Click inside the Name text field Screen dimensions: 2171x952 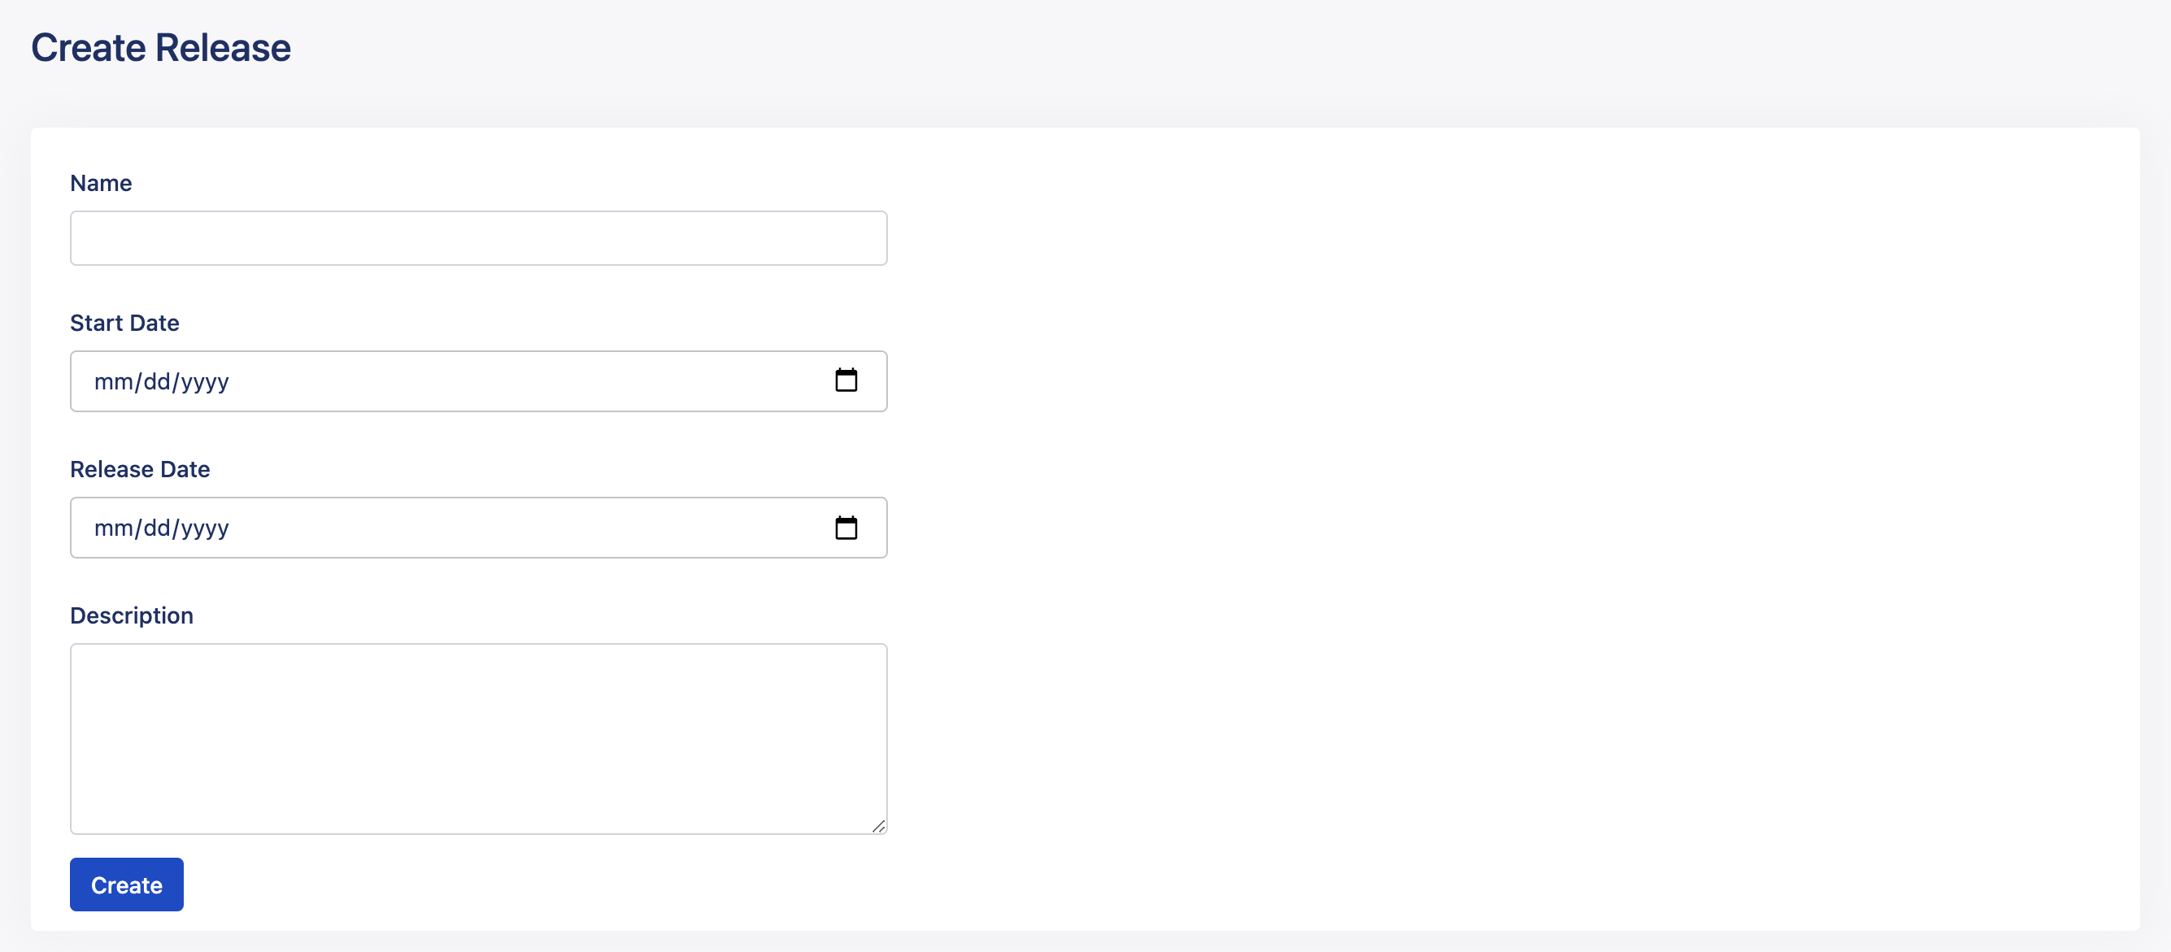(478, 238)
